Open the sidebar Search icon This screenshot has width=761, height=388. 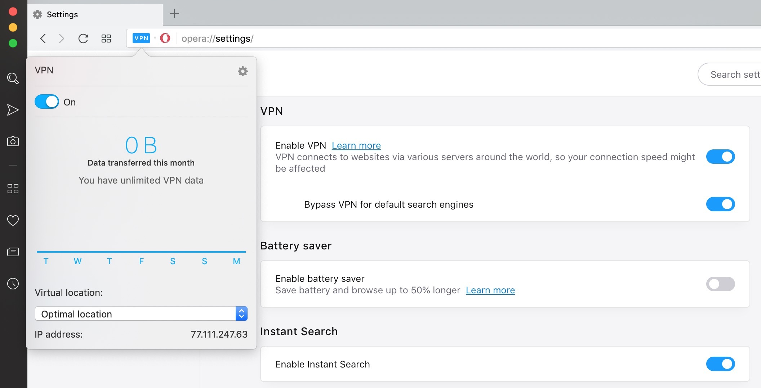[13, 78]
